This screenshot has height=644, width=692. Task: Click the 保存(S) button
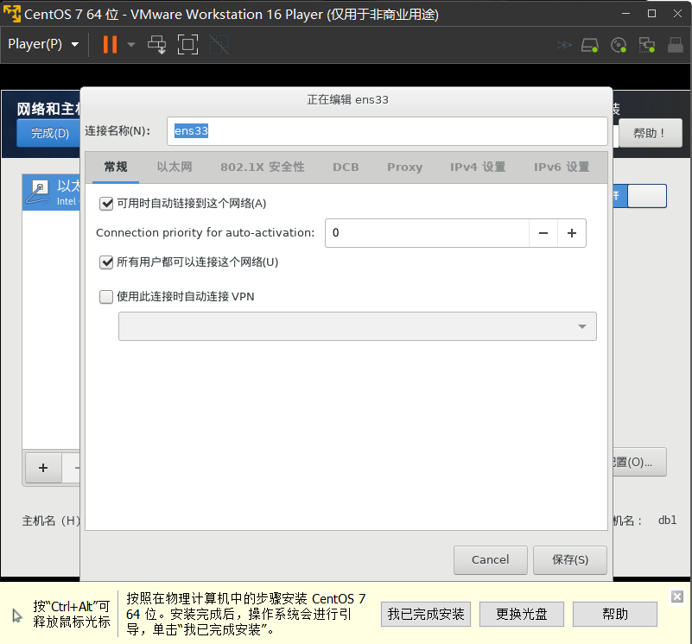click(x=569, y=559)
